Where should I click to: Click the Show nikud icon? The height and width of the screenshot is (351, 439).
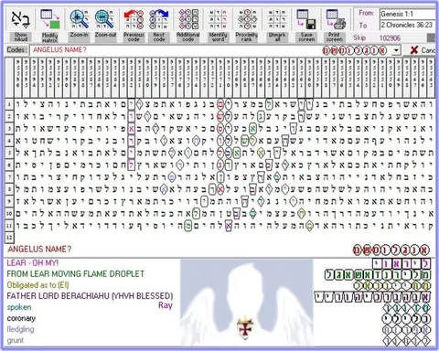click(x=20, y=19)
